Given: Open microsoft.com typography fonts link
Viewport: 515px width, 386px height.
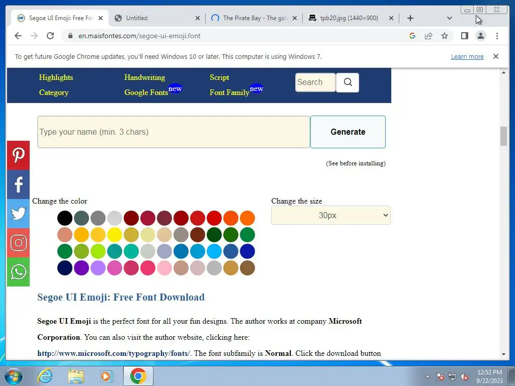Looking at the screenshot, I should coord(114,353).
